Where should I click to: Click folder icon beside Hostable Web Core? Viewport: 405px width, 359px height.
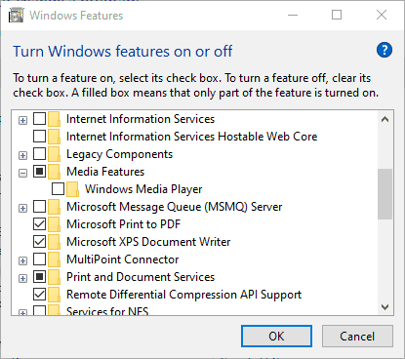click(x=54, y=137)
